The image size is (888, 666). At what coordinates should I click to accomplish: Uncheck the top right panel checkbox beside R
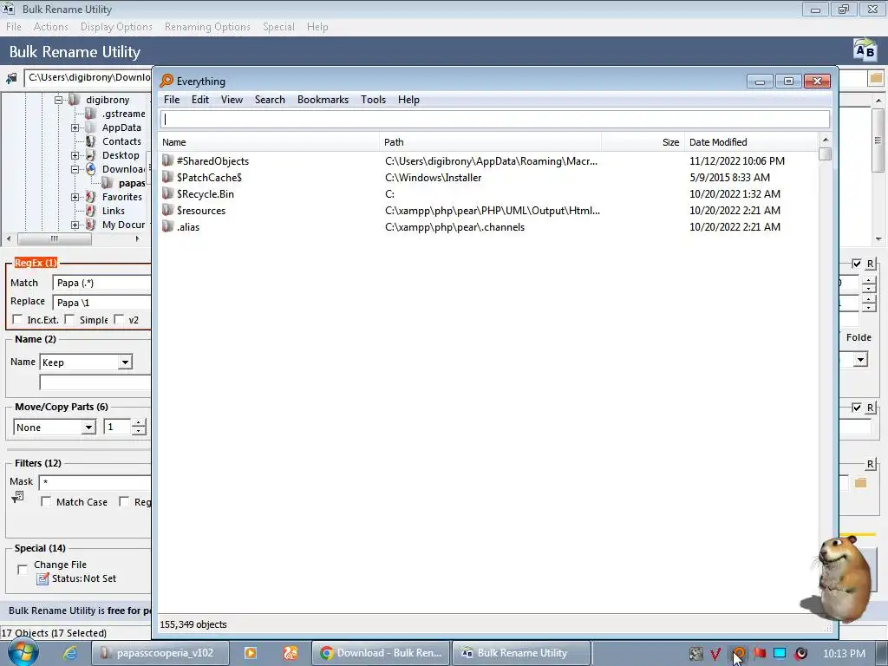[857, 264]
